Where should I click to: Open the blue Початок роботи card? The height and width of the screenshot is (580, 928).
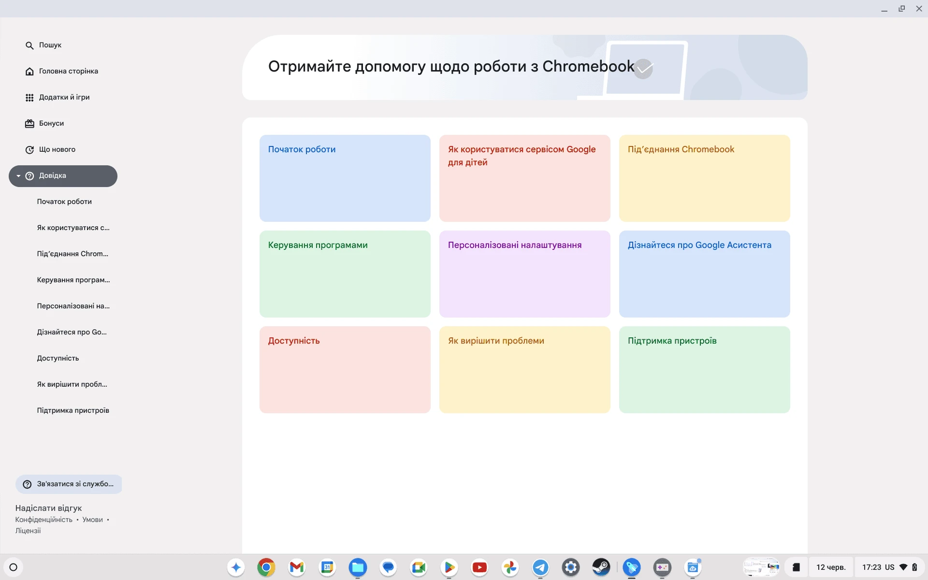click(x=345, y=178)
